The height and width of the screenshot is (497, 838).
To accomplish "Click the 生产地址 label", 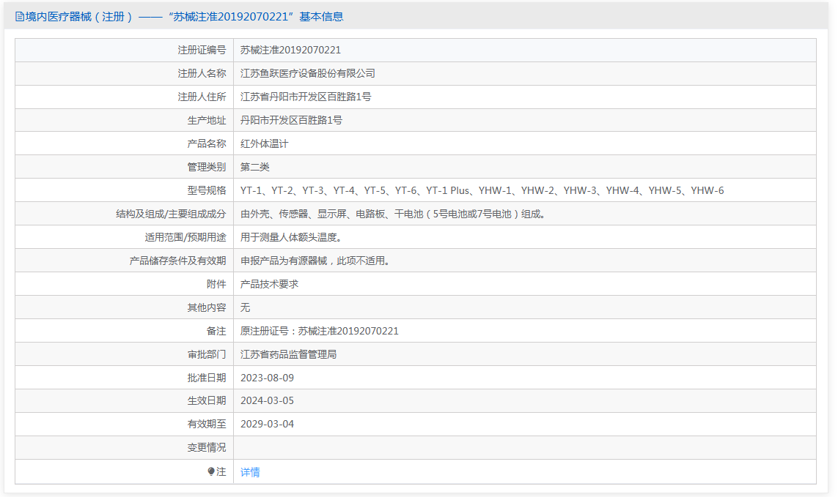I will 207,120.
